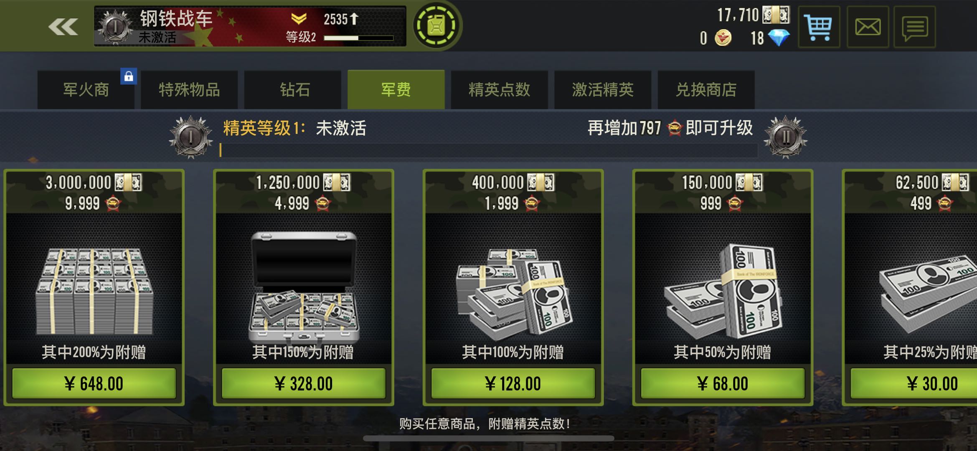This screenshot has height=451, width=977.
Task: Tap the blue diamond currency icon
Action: point(779,38)
